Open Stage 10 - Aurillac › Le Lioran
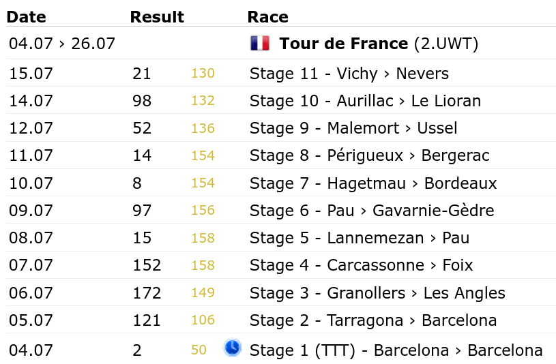The height and width of the screenshot is (364, 556). 365,101
